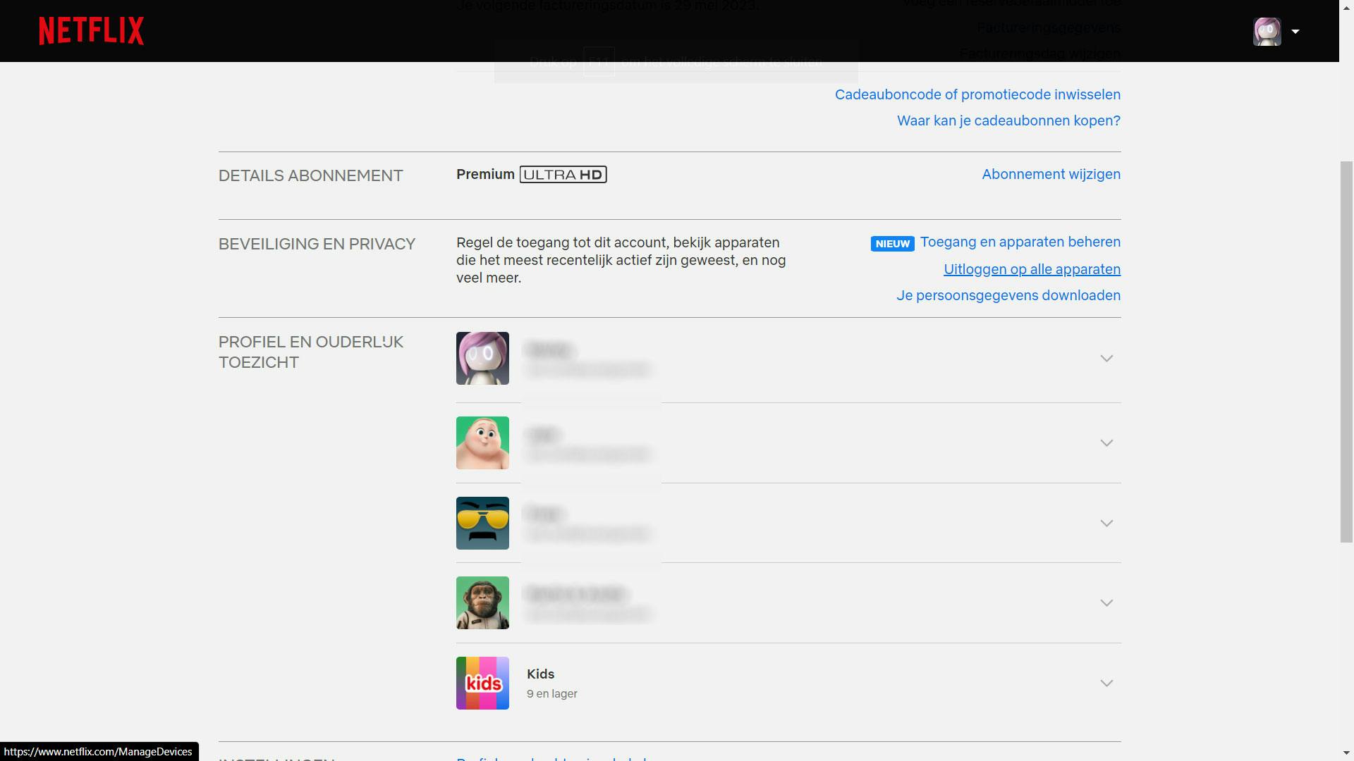Click the pink-haired robot profile avatar

[482, 358]
